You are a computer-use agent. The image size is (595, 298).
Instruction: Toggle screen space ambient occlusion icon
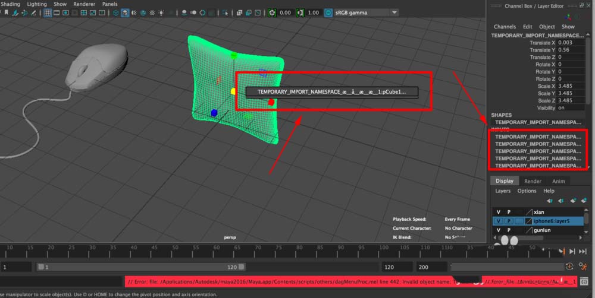pos(184,12)
